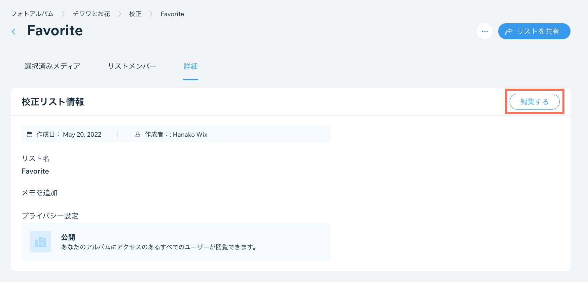The height and width of the screenshot is (282, 588).
Task: Click the Favorite value under リスト名
Action: point(35,171)
